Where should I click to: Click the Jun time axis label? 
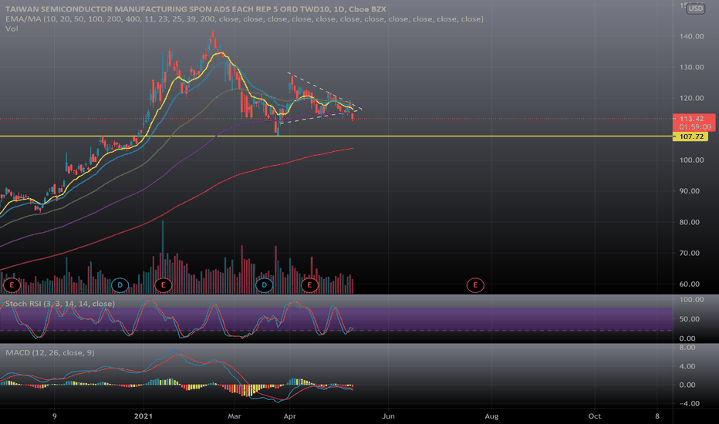coord(388,416)
